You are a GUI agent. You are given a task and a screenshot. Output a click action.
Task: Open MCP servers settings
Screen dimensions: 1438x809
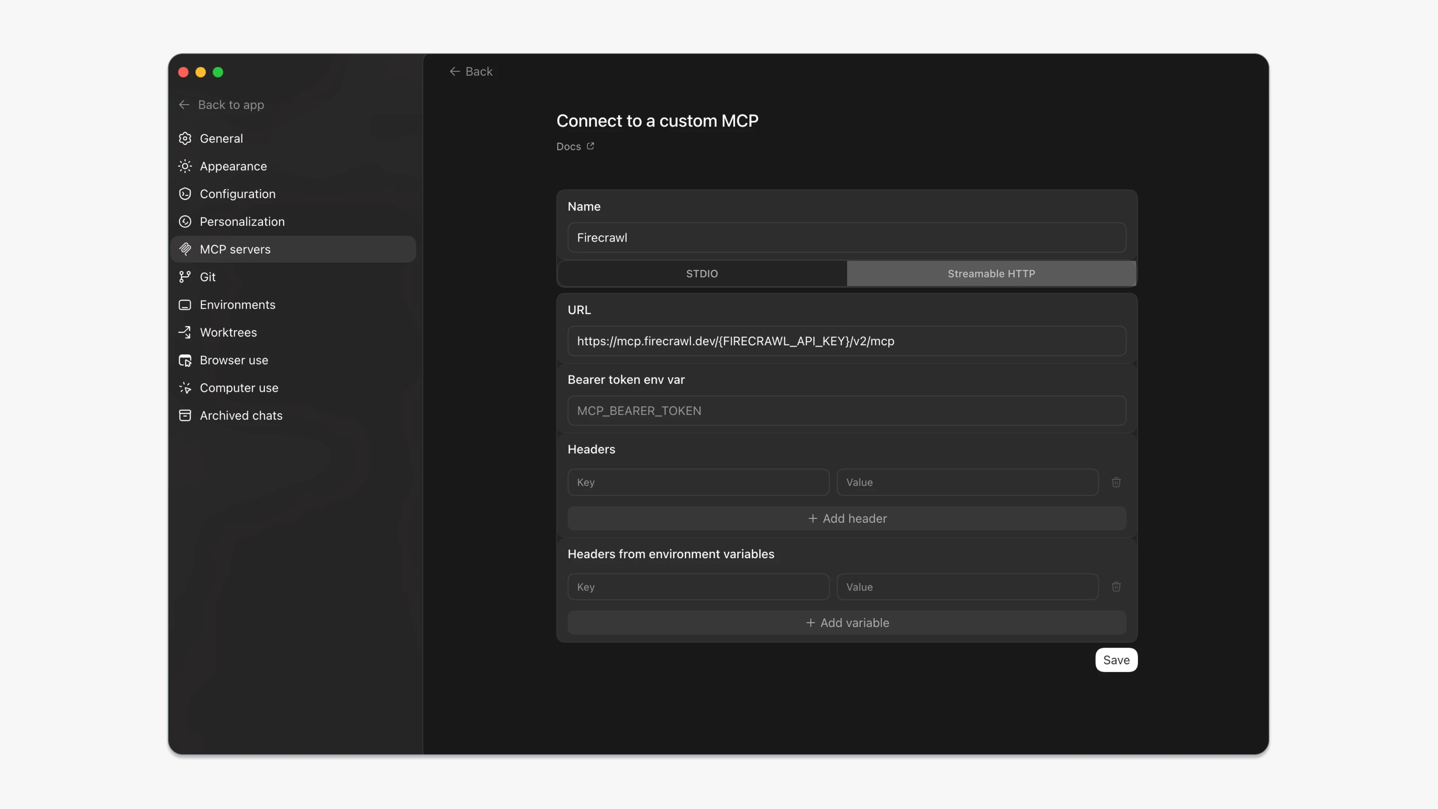click(x=293, y=249)
